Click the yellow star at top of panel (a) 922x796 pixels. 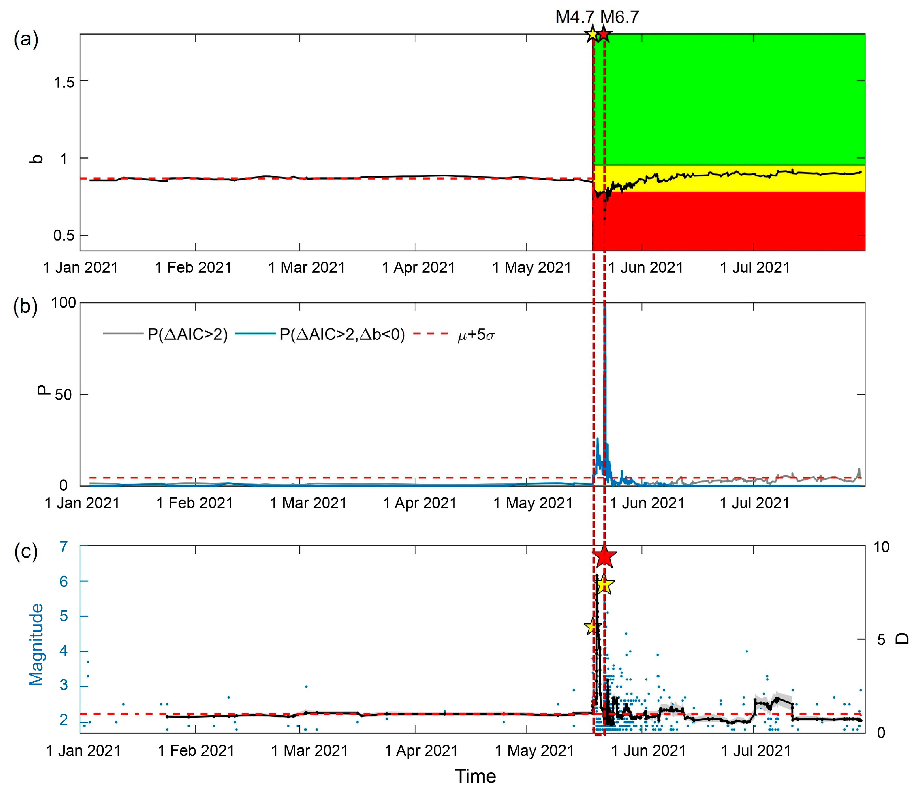(x=592, y=34)
